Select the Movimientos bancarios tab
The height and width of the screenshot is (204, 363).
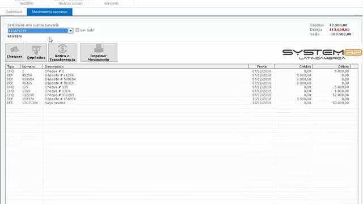(x=49, y=12)
